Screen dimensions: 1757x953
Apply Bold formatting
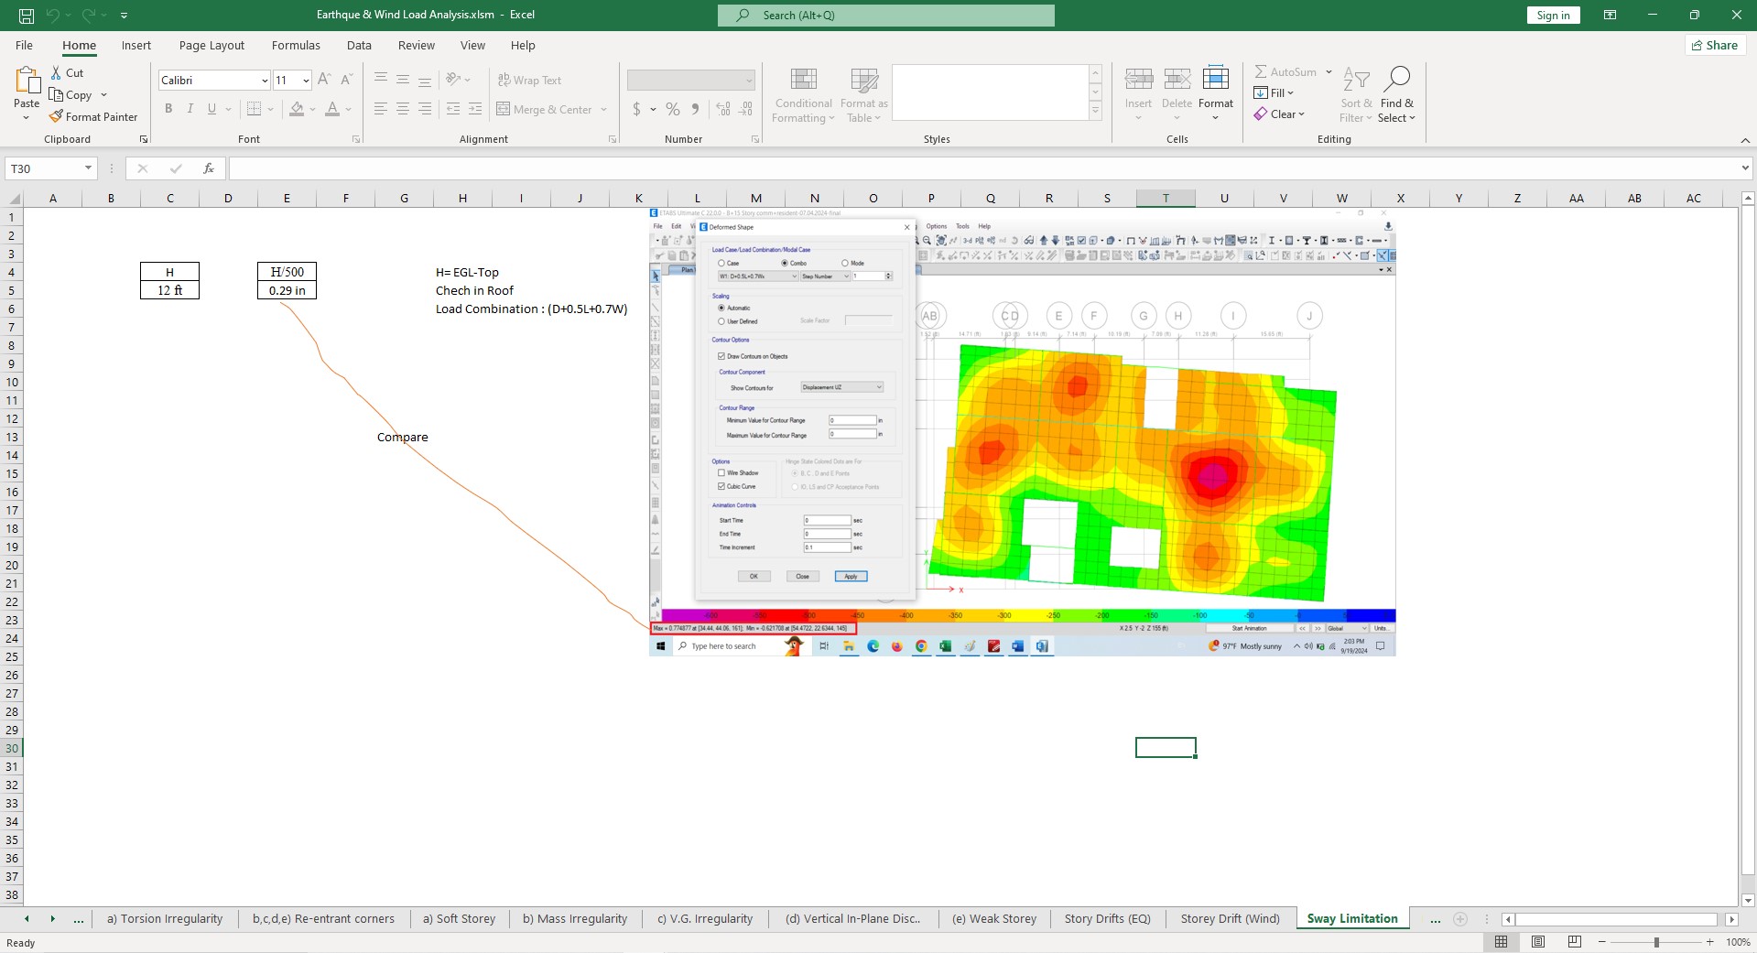pos(168,109)
